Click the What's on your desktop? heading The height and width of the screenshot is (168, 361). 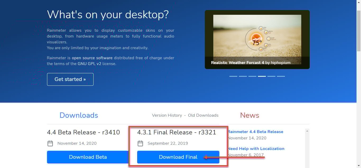pos(108,14)
